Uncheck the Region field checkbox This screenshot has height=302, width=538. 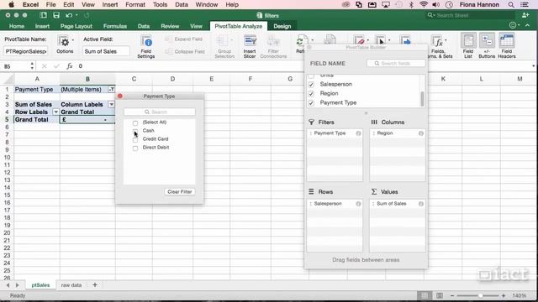pos(311,93)
